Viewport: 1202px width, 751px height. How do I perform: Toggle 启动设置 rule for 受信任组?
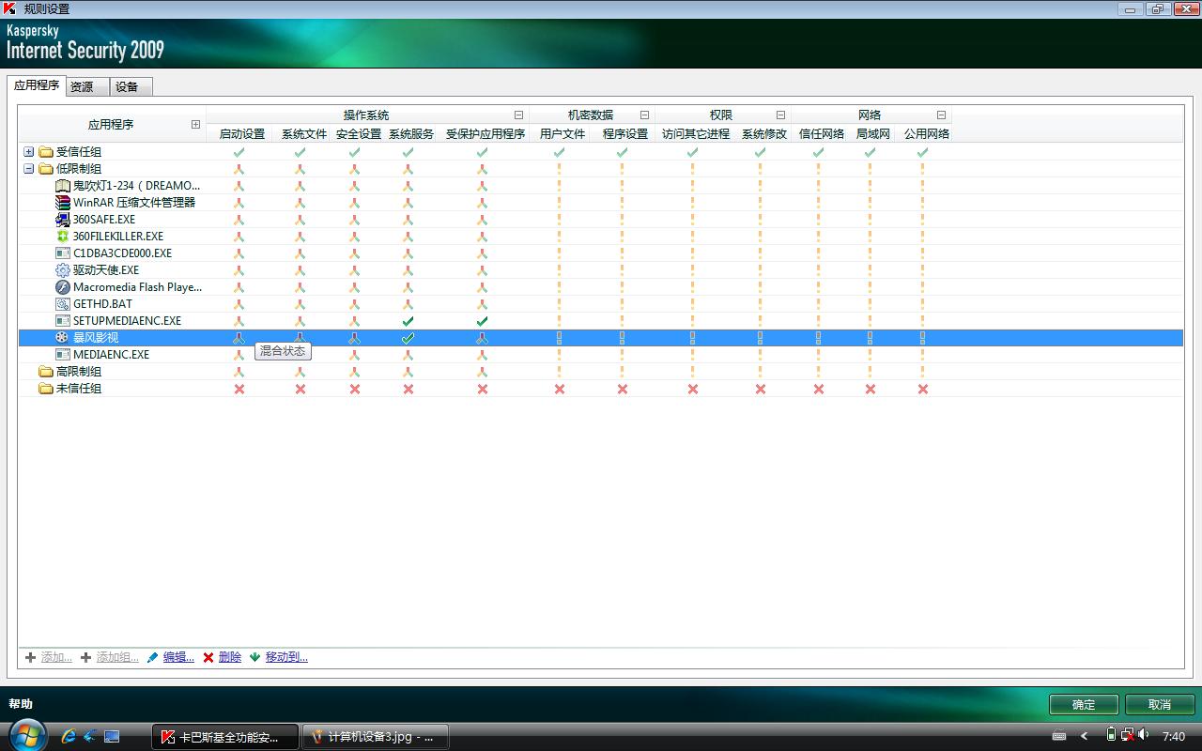(239, 152)
